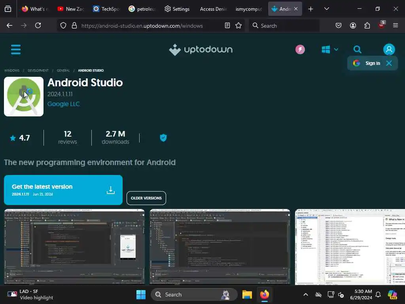Screen dimensions: 405x304
Task: Open the Firefox View tab list icon
Action: 8,9
